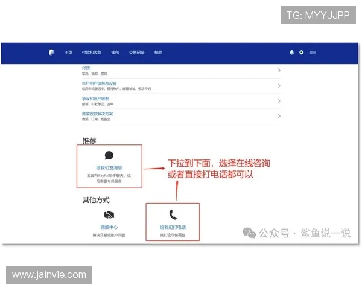The height and width of the screenshot is (290, 362).
Task: Open 账户用户信息与设置 help topic
Action: click(100, 83)
